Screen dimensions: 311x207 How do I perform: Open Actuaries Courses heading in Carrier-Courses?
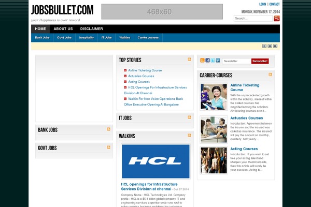pyautogui.click(x=247, y=118)
